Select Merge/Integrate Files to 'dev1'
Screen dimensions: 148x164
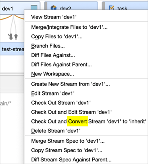pyautogui.click(x=86, y=27)
